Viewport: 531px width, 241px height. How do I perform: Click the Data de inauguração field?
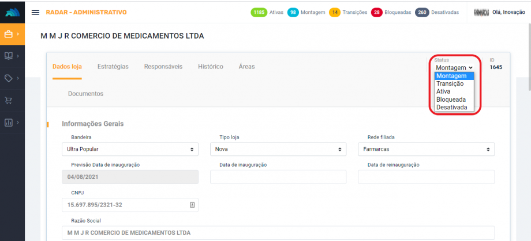click(278, 177)
